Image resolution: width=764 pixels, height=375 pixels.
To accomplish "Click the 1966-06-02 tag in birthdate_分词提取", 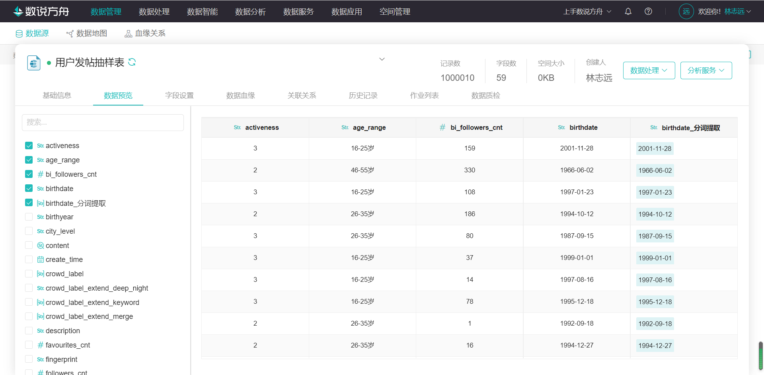I will (655, 170).
